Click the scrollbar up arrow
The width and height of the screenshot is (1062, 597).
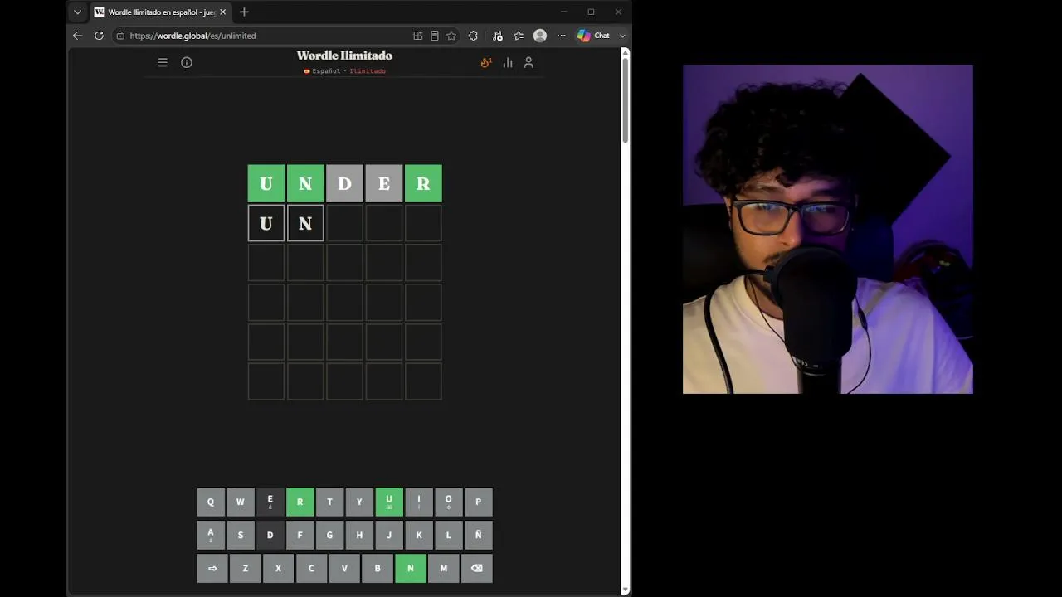click(626, 53)
